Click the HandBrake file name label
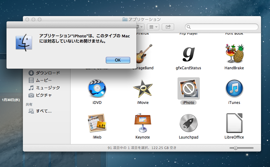The height and width of the screenshot is (167, 270). tap(234, 68)
